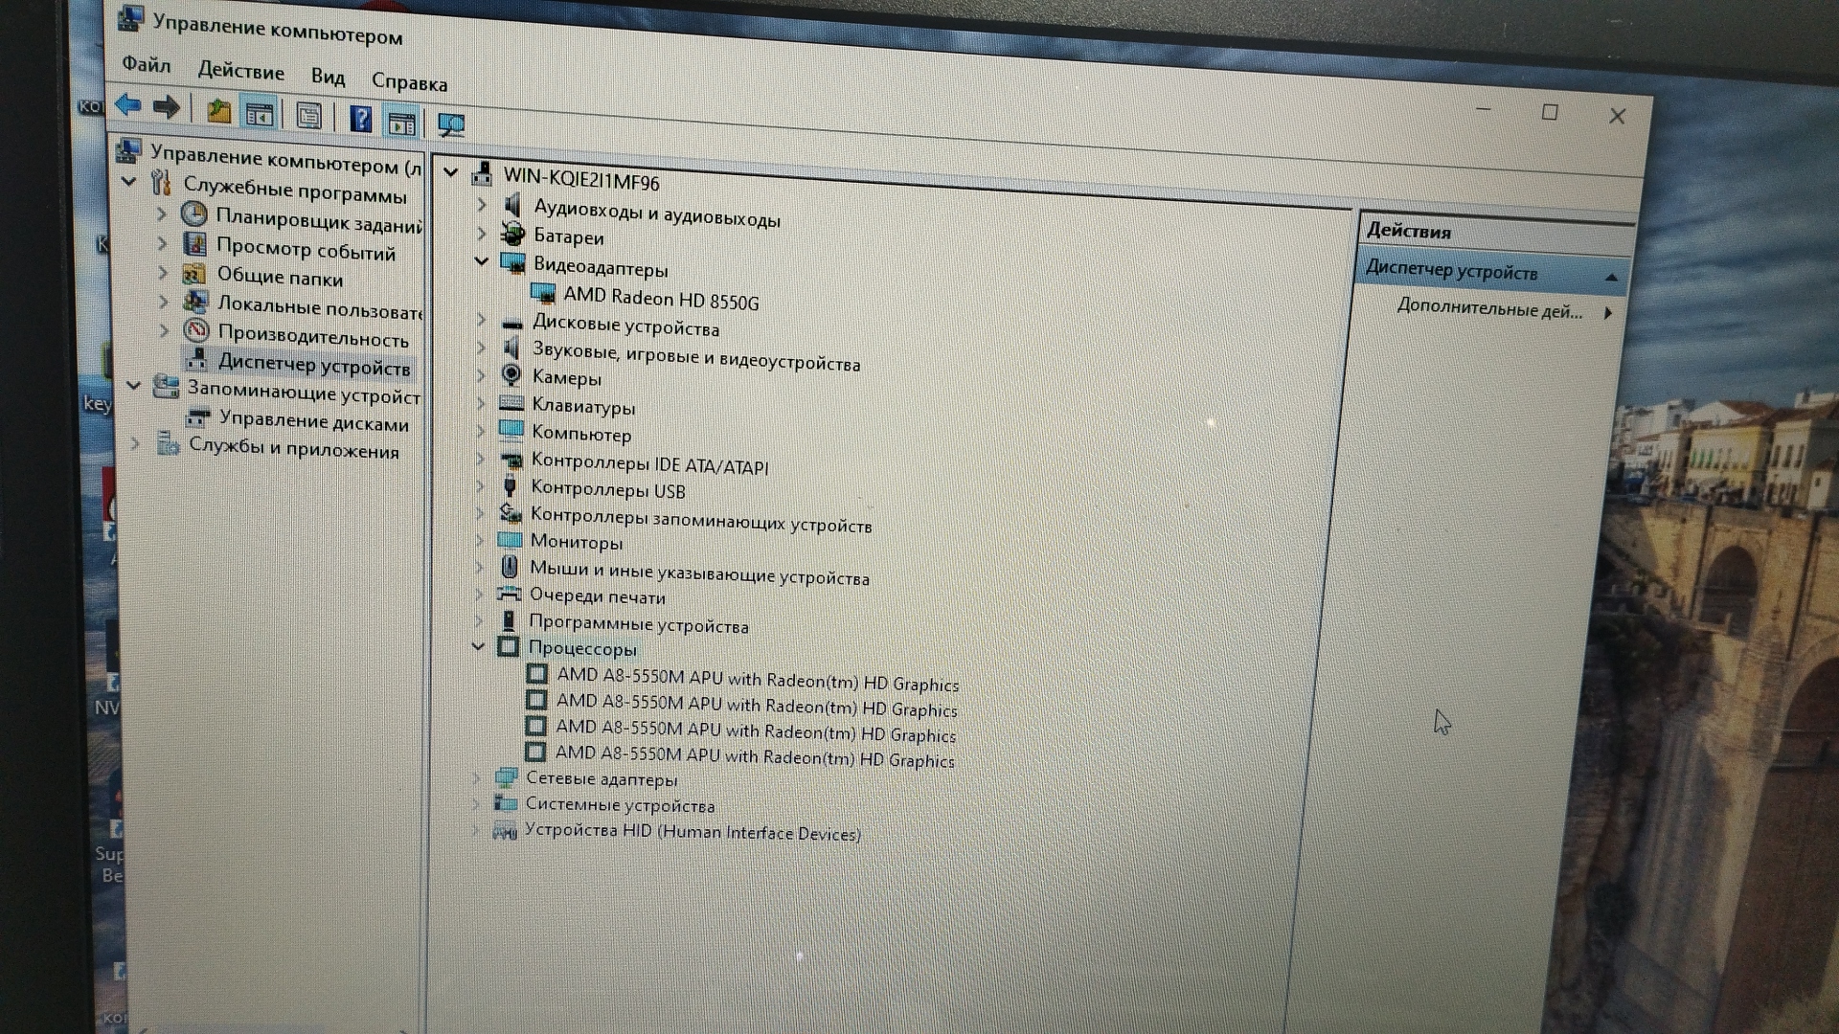Click the Properties toolbar icon

pos(308,116)
